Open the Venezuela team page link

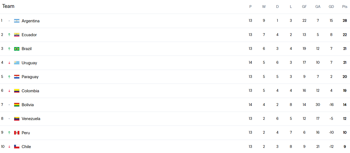click(x=31, y=119)
